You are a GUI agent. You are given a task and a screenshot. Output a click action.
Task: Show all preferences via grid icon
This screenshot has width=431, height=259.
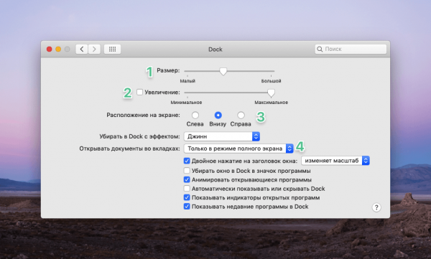(x=112, y=50)
